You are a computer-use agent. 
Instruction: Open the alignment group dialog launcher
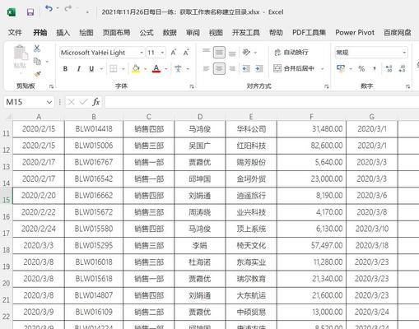(x=327, y=86)
